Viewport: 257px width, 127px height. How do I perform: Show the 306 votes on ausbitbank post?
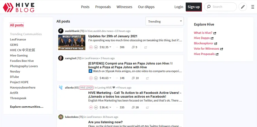point(120,47)
